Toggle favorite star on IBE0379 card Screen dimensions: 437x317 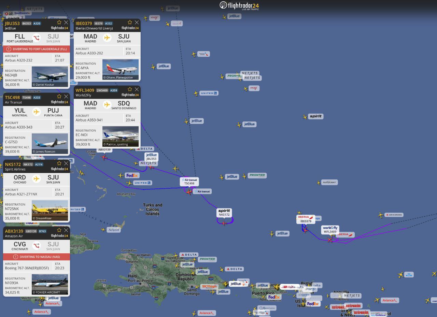click(130, 23)
